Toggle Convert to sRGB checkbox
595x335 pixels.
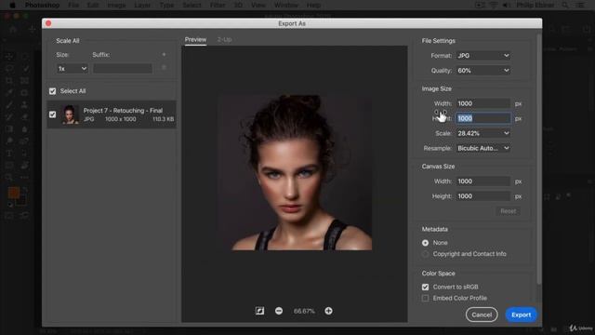coord(426,288)
